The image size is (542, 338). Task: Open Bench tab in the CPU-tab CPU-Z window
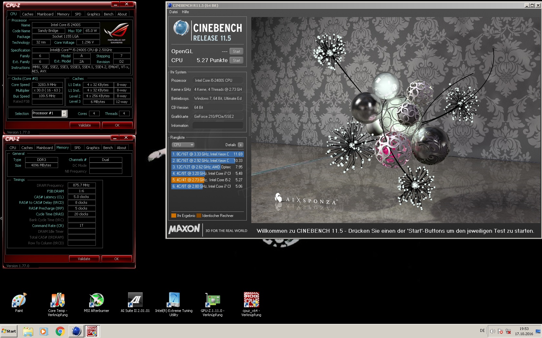(x=109, y=14)
